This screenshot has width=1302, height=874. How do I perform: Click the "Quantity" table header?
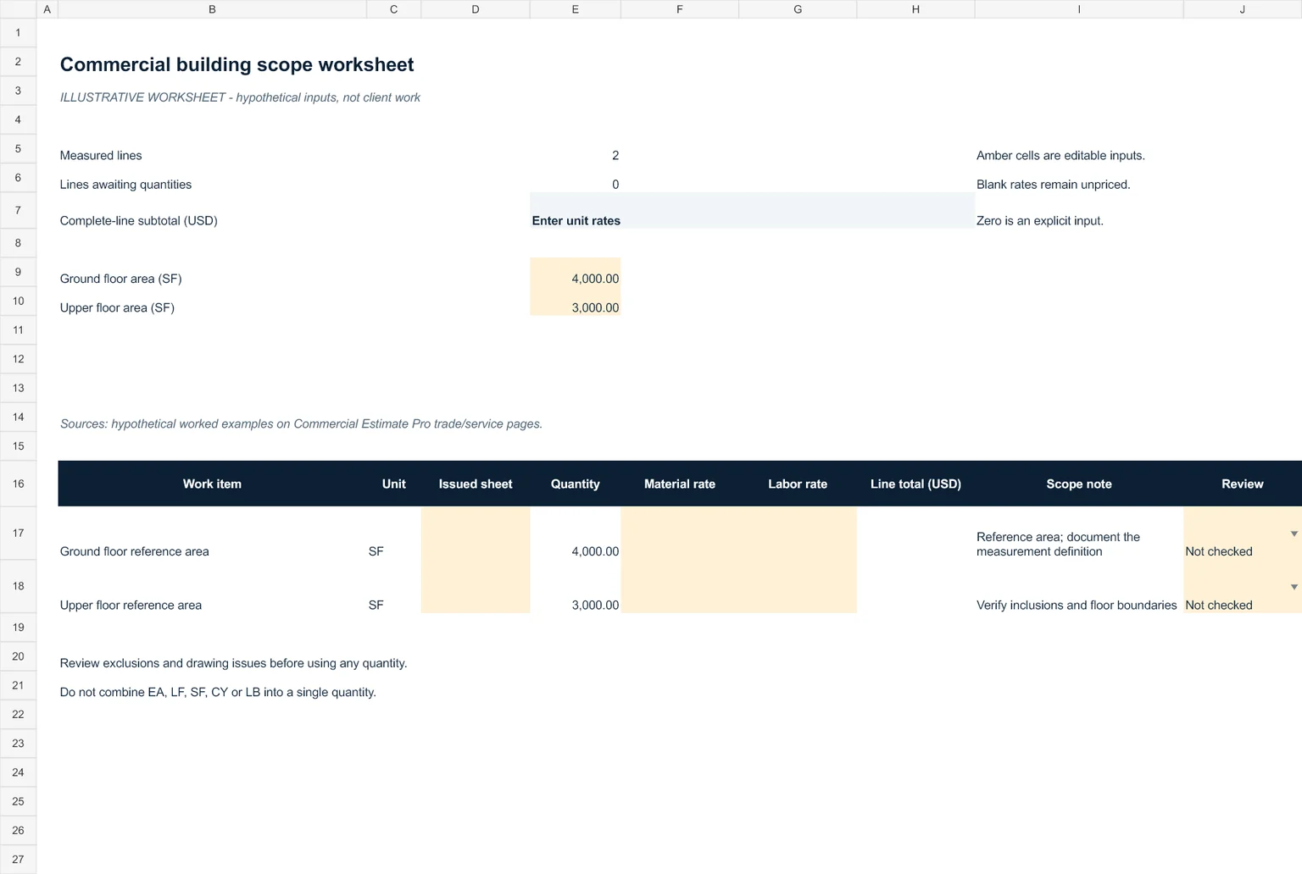(576, 484)
